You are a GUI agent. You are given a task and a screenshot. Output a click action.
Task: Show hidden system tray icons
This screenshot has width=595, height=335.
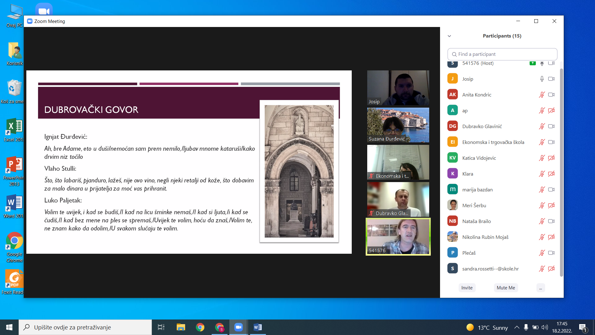517,327
